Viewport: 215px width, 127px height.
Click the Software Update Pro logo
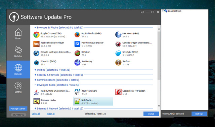(x=14, y=17)
